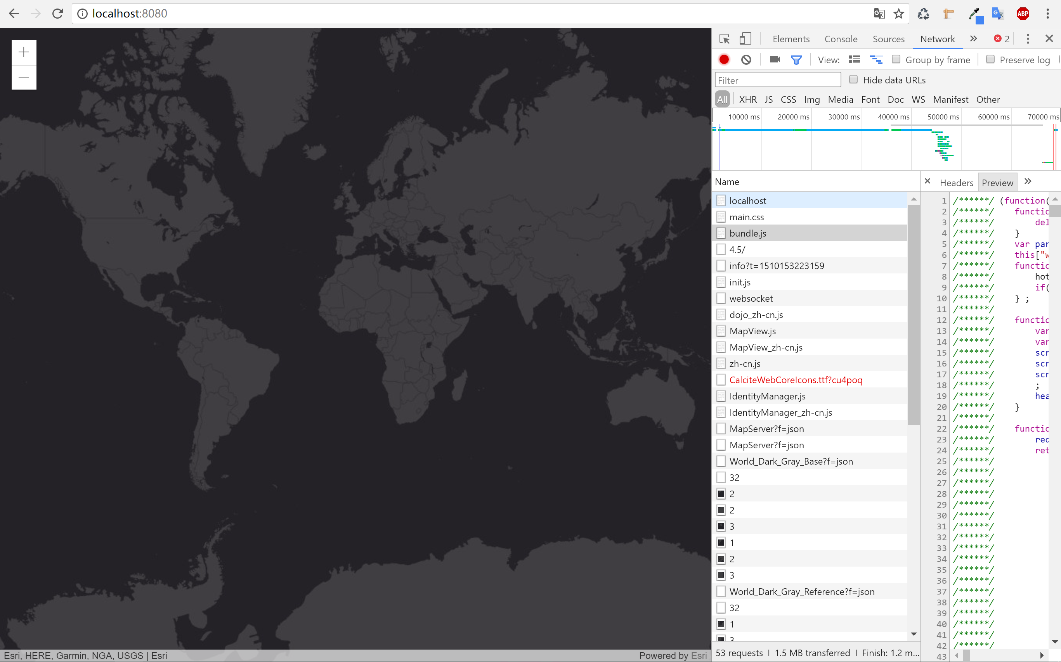Switch to large request rows view
Screen dimensions: 1061x662
[x=854, y=60]
